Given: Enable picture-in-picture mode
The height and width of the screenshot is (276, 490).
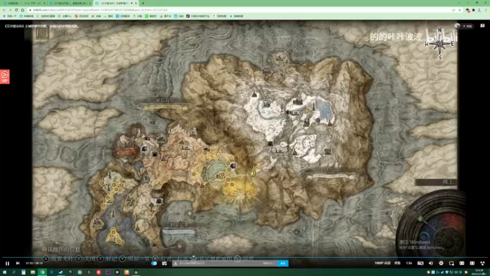Looking at the screenshot, I should point(451,263).
